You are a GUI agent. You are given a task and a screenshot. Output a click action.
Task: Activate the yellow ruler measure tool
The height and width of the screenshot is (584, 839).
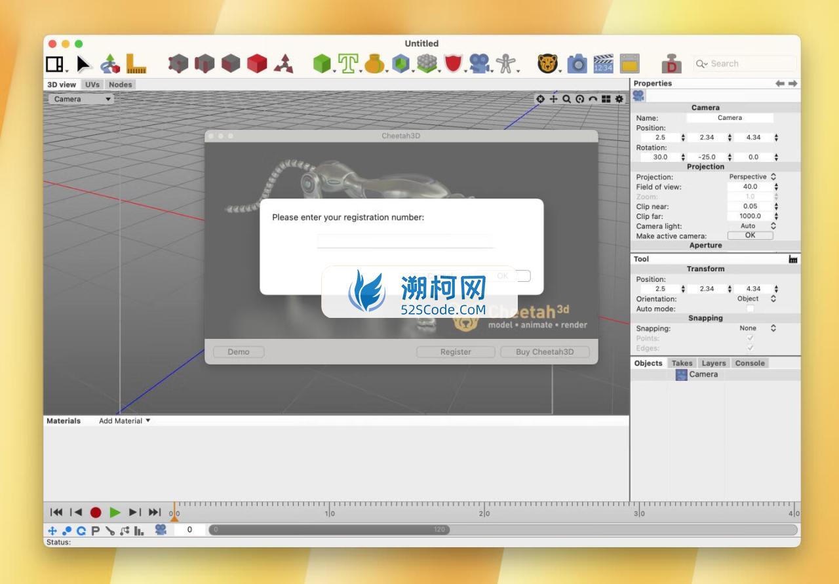coord(136,64)
